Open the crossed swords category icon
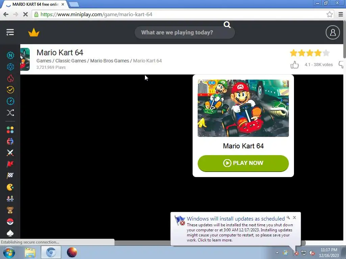Image resolution: width=346 pixels, height=259 pixels. (10, 153)
